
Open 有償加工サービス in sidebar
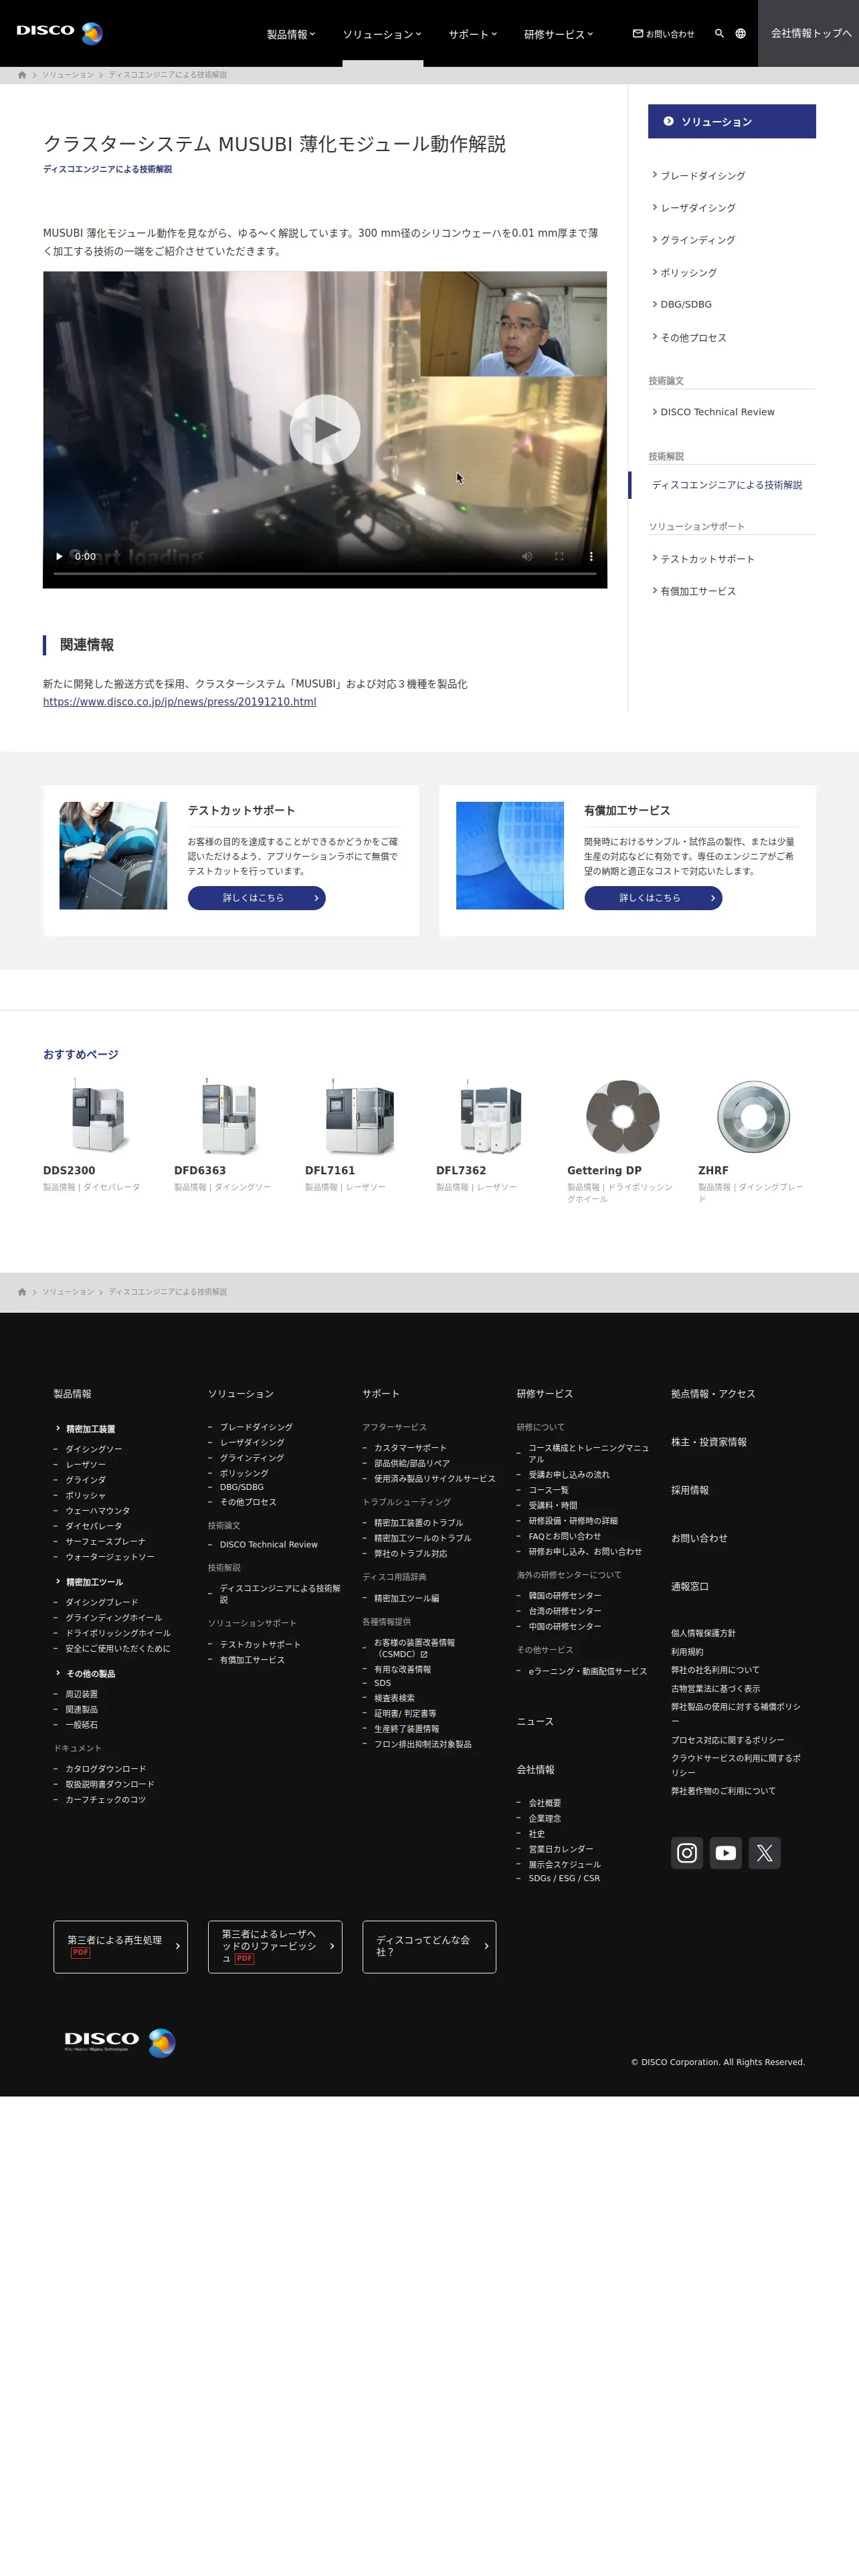coord(698,590)
